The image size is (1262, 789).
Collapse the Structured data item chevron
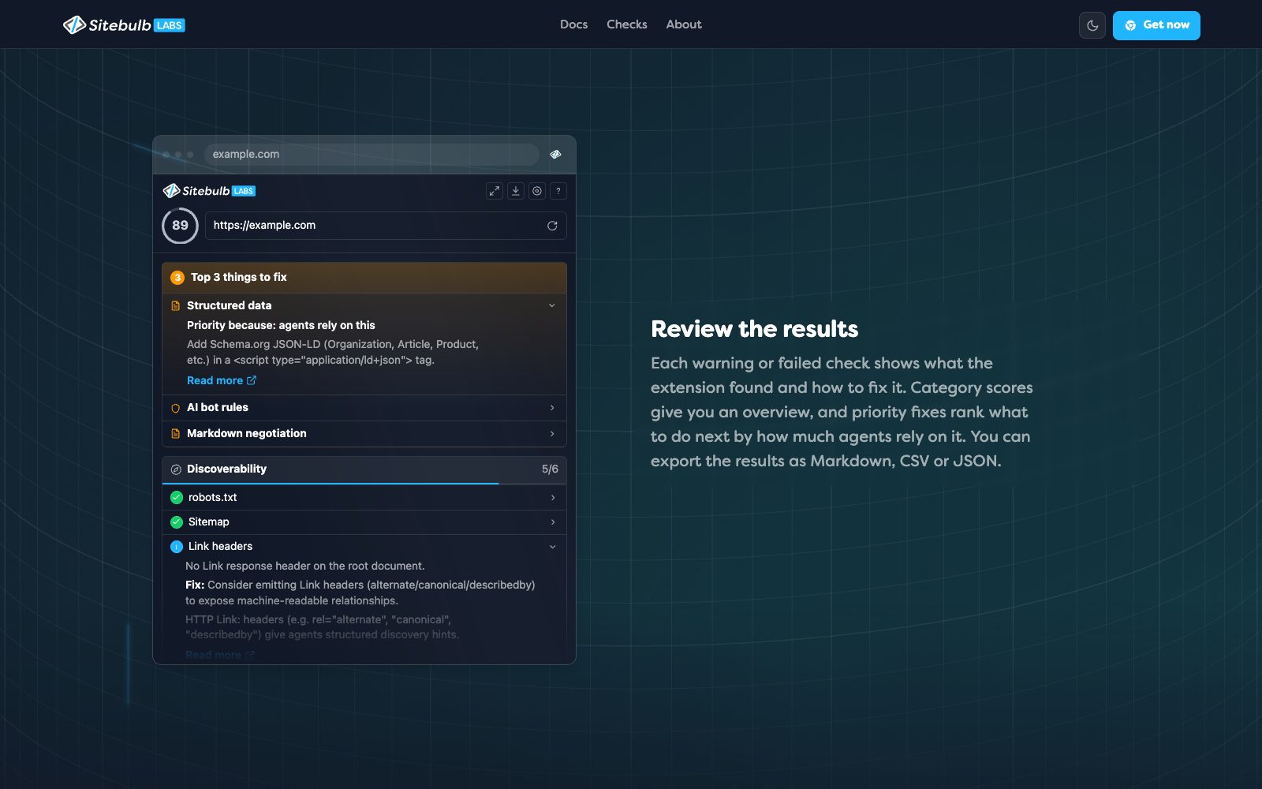click(552, 305)
